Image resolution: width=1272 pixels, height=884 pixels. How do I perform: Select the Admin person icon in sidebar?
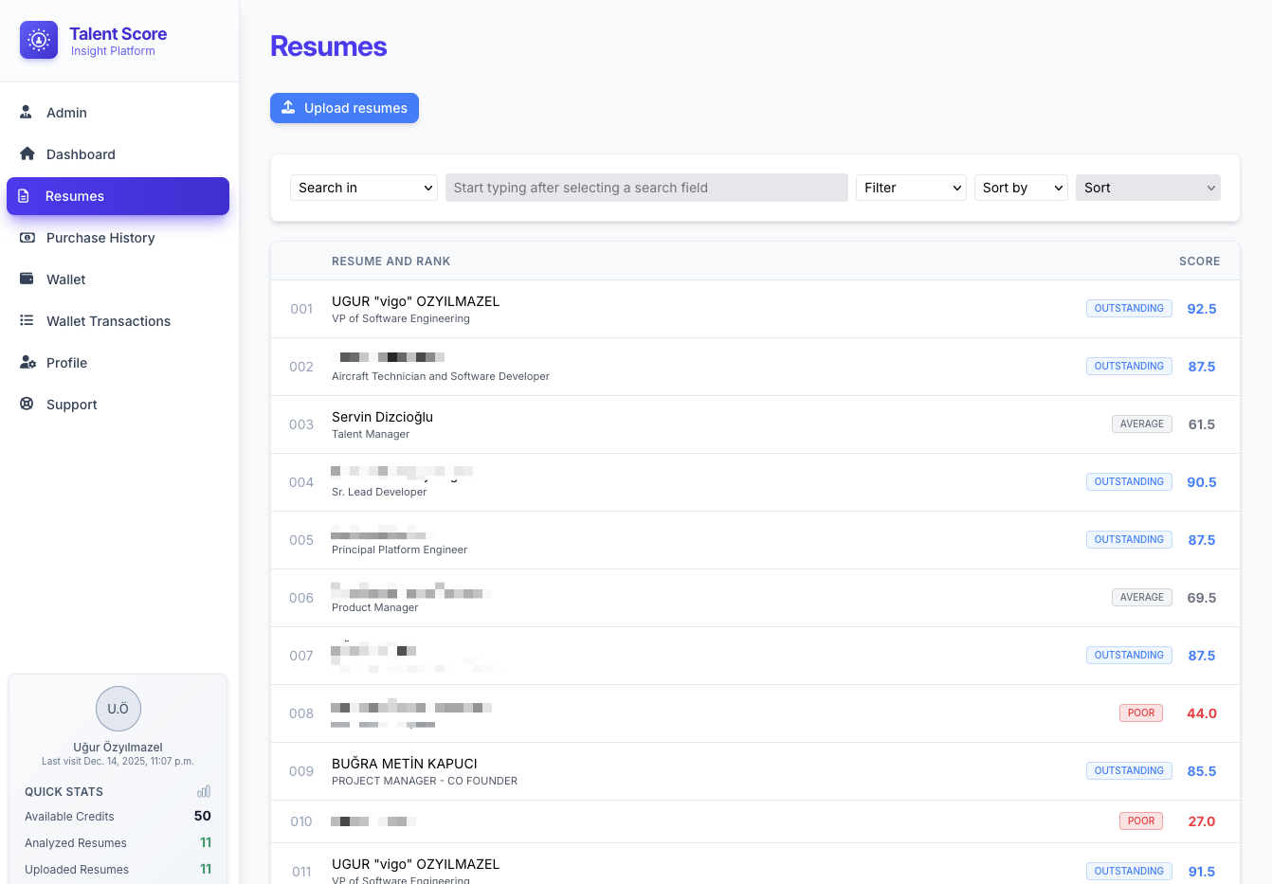pyautogui.click(x=27, y=112)
